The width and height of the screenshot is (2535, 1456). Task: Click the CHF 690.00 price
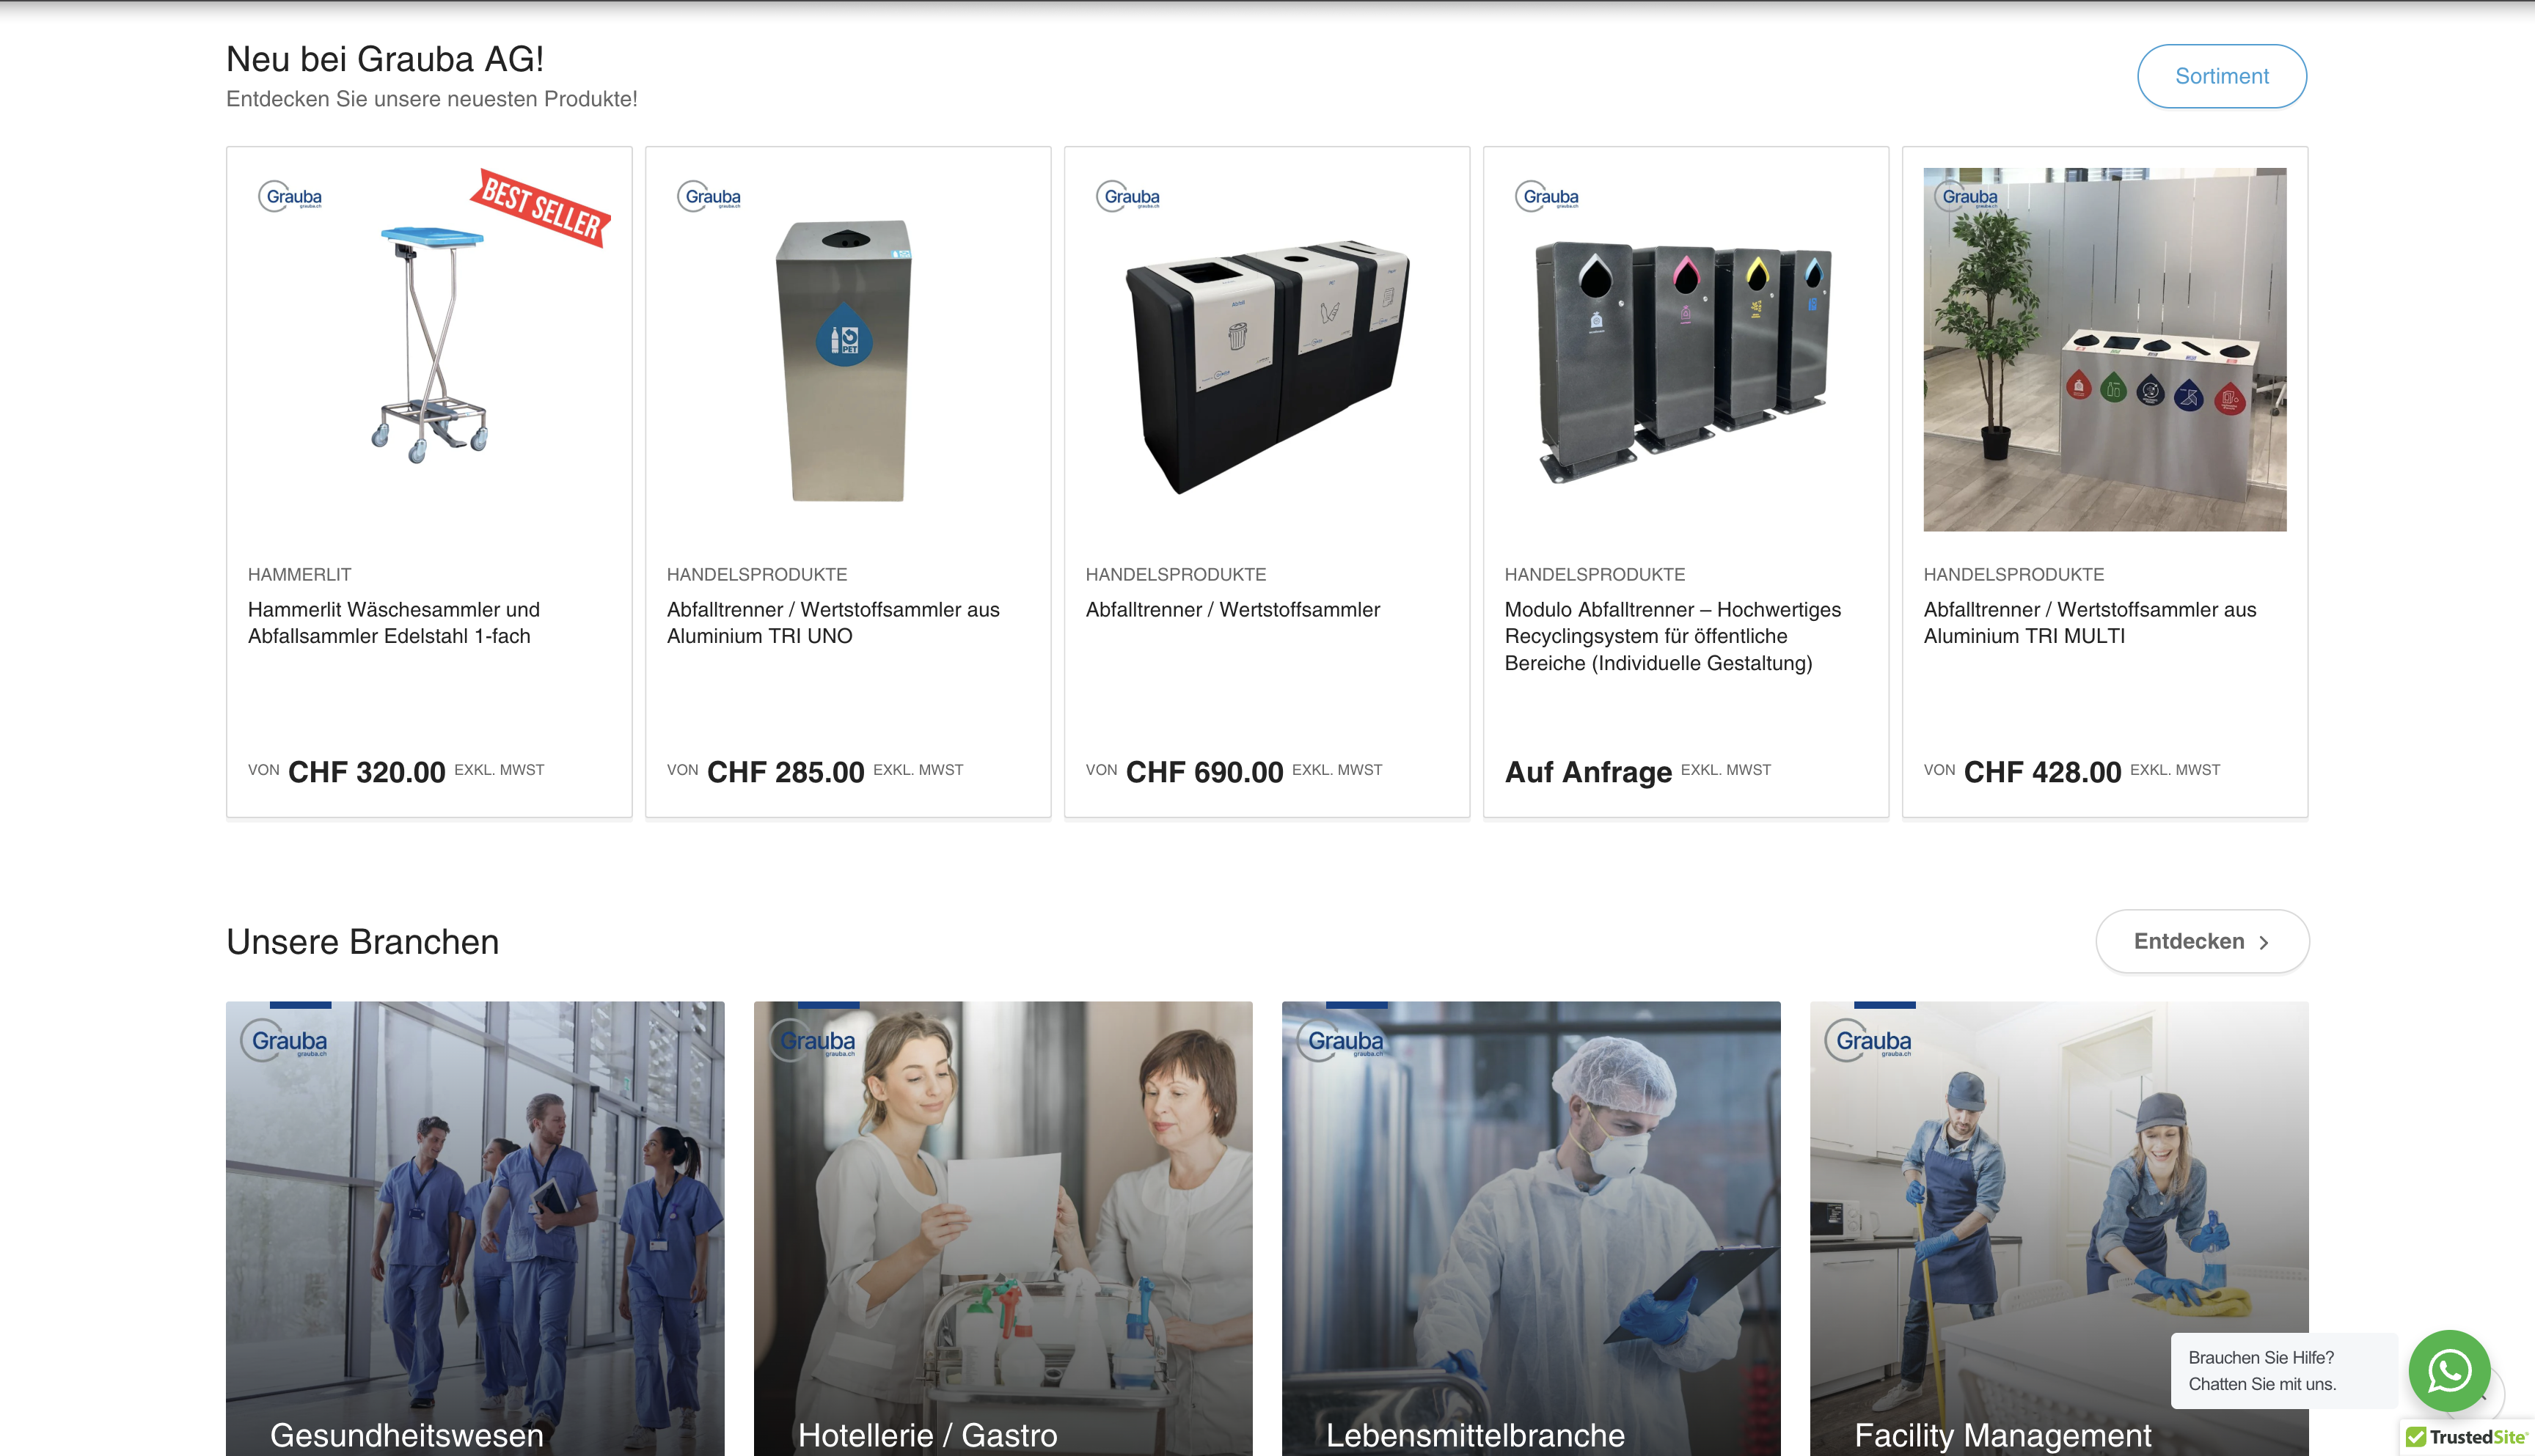tap(1204, 772)
